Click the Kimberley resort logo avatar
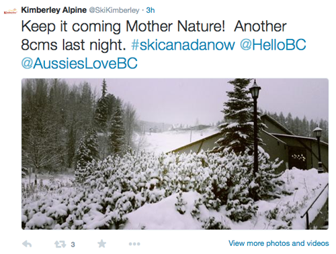 (10, 11)
